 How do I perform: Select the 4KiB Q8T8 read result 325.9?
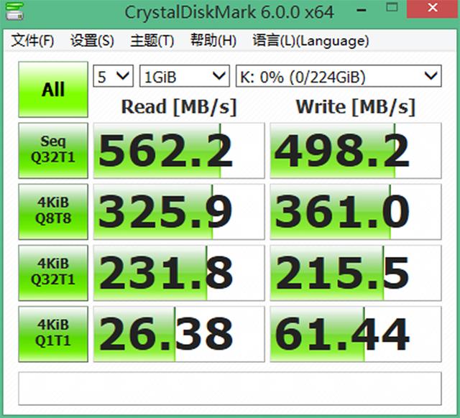179,212
